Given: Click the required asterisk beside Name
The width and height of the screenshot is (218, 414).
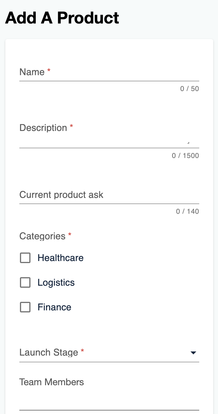Looking at the screenshot, I should tap(49, 71).
